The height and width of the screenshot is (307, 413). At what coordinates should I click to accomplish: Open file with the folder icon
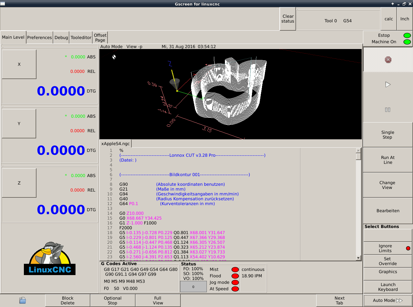click(22, 300)
